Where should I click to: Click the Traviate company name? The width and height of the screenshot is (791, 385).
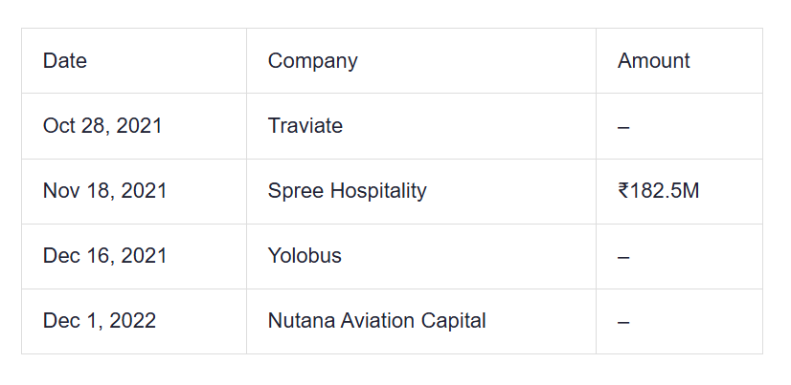point(305,126)
